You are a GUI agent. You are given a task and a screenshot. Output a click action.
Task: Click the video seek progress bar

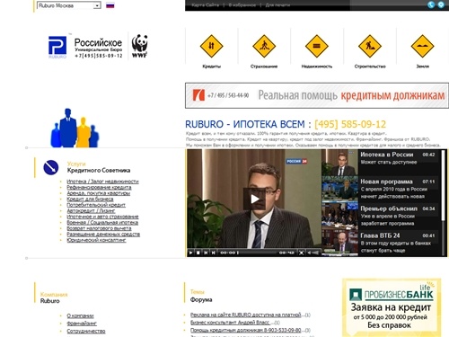(258, 253)
